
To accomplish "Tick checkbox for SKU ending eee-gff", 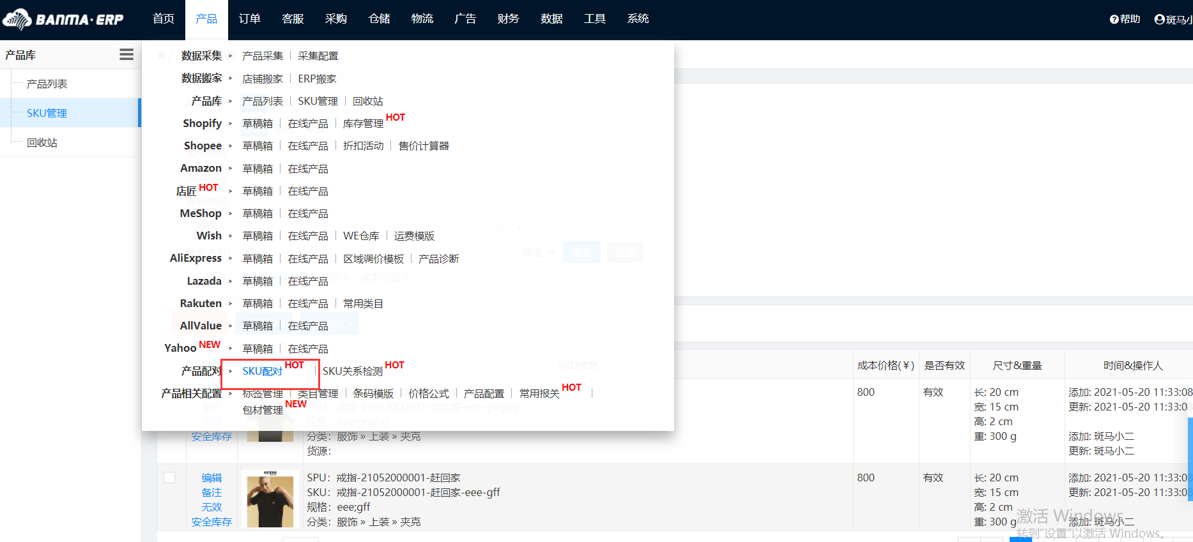I will pyautogui.click(x=169, y=478).
